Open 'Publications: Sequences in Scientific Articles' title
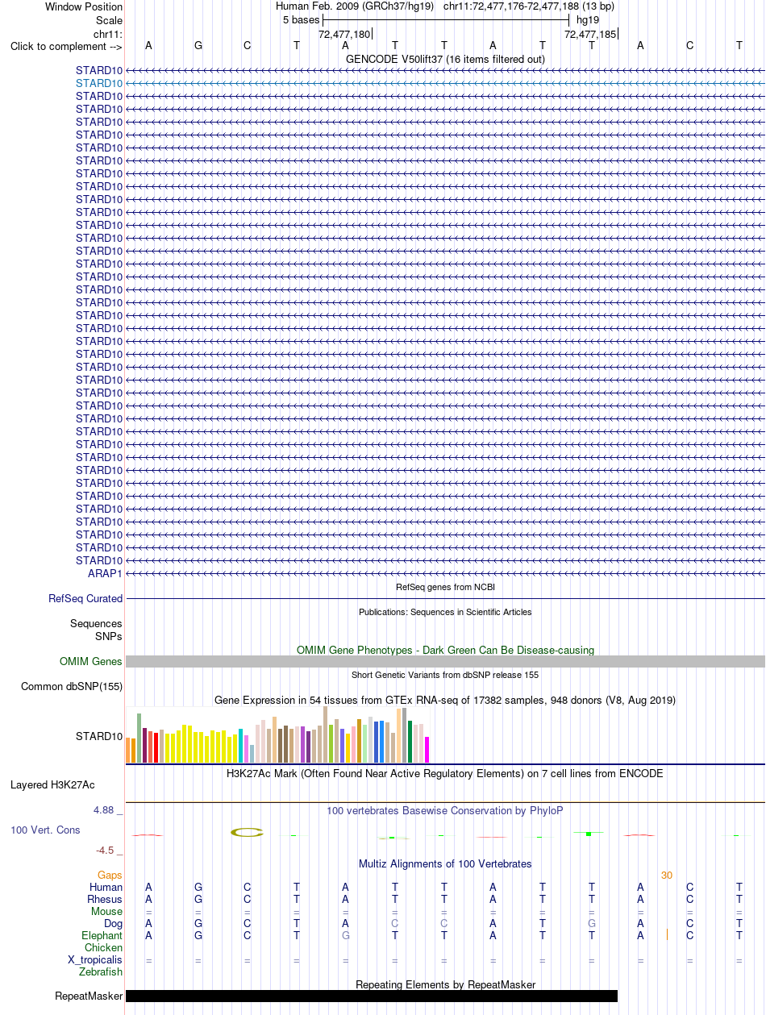The image size is (766, 1015). coord(445,612)
